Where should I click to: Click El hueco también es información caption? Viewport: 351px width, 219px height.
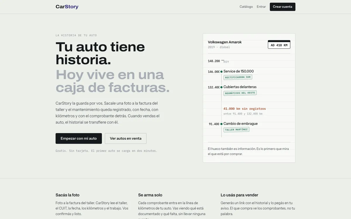(248, 151)
